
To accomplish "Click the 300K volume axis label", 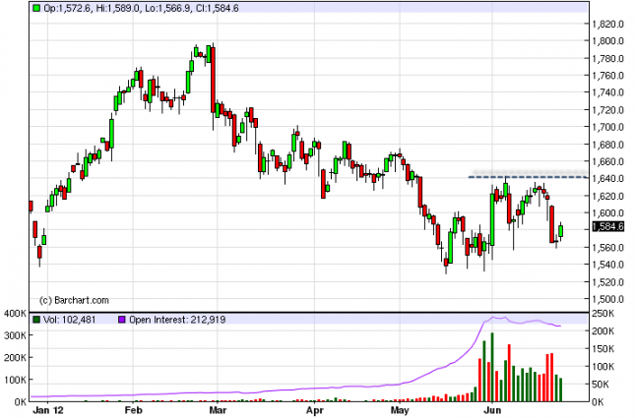I will (x=15, y=335).
